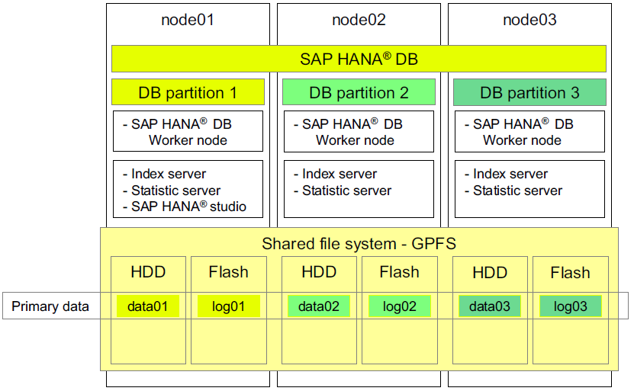This screenshot has width=634, height=391.
Task: Click Statistic server text in node03
Action: click(517, 191)
